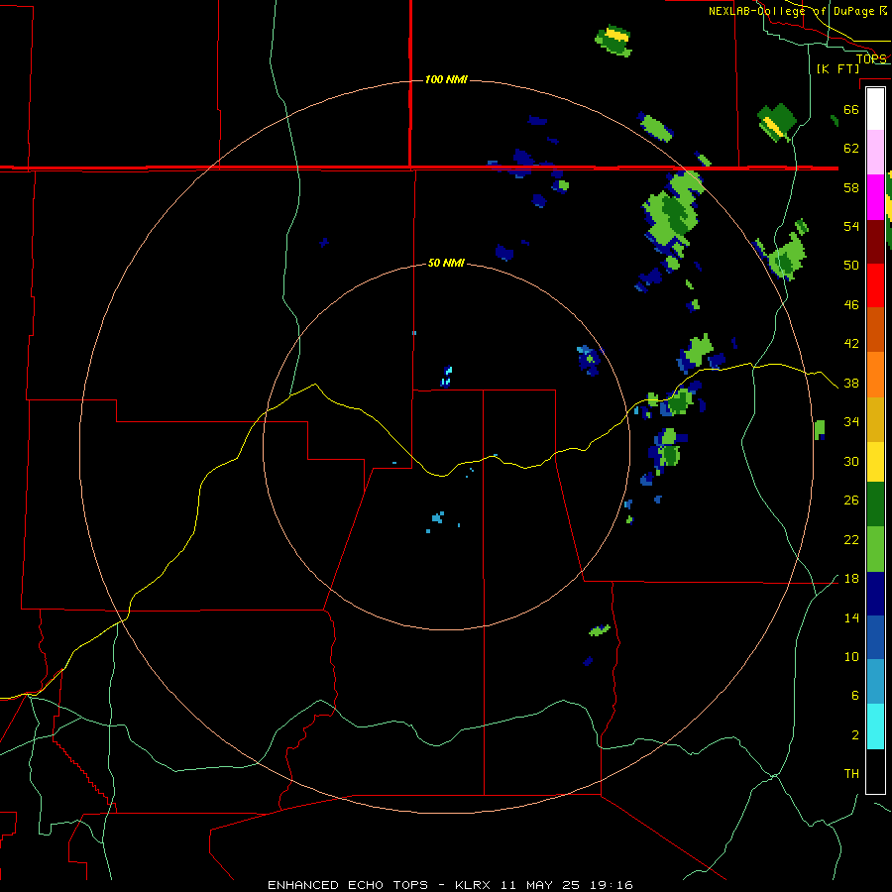Click the '30' legend value
The width and height of the screenshot is (892, 892).
[851, 461]
